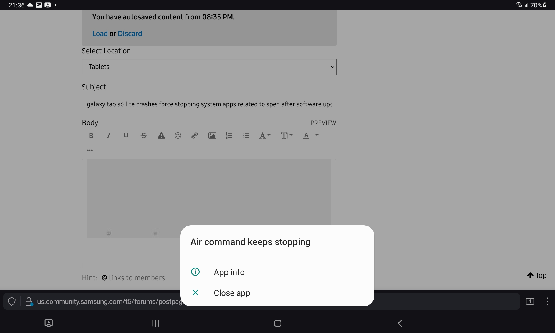The height and width of the screenshot is (333, 555).
Task: Click the subject input field
Action: [x=209, y=104]
